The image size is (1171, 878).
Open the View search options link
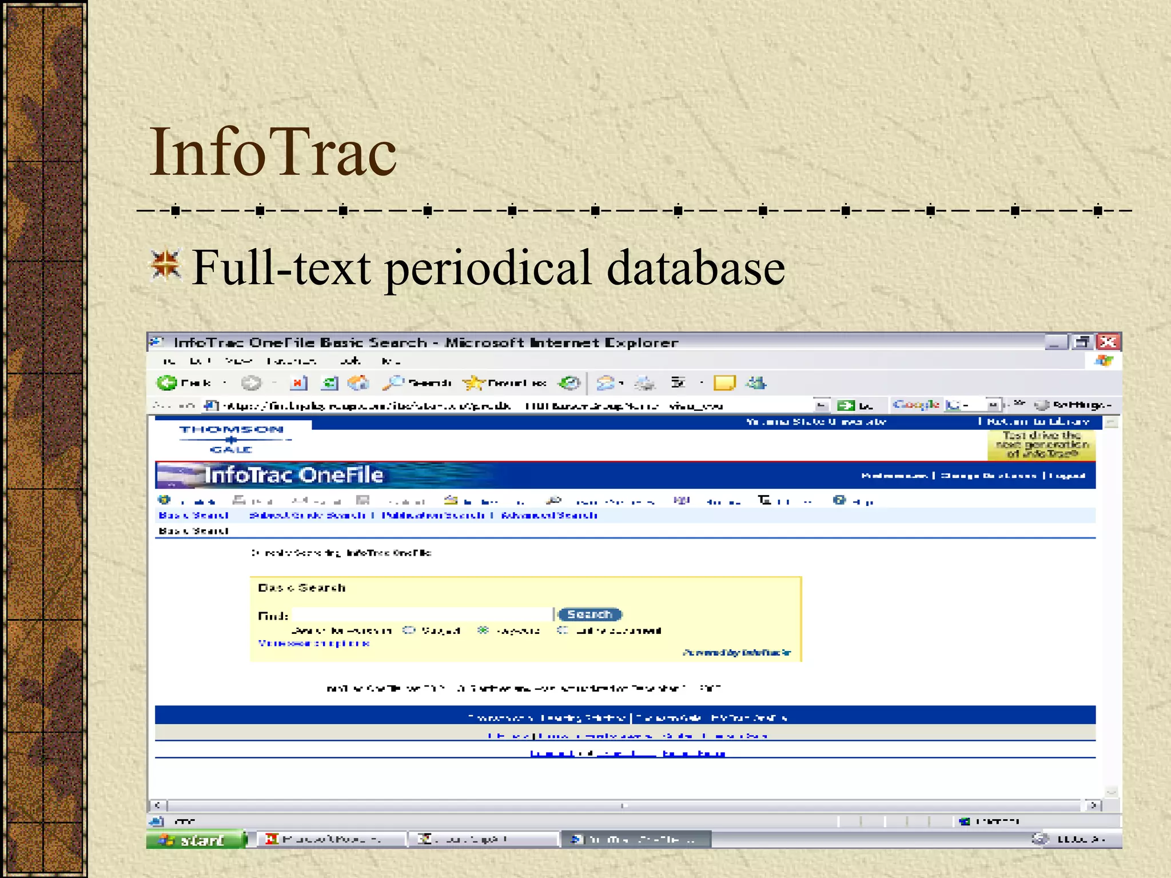click(313, 643)
